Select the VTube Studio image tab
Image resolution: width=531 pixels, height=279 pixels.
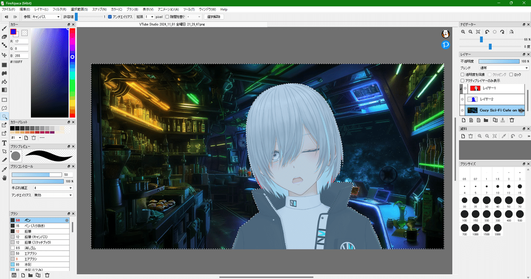point(172,24)
